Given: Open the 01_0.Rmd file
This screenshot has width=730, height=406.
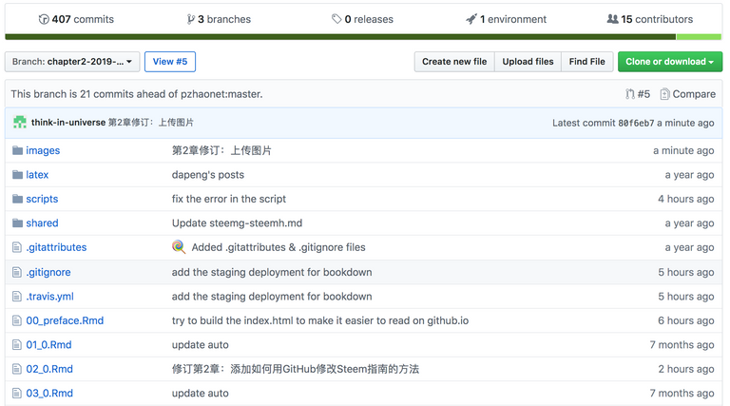Looking at the screenshot, I should click(x=48, y=344).
